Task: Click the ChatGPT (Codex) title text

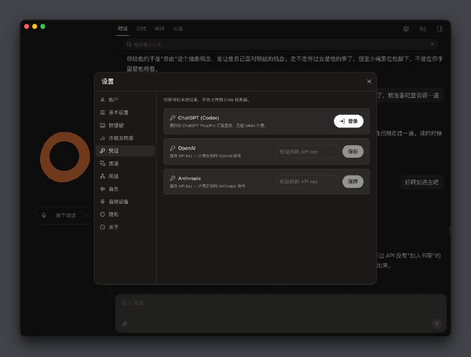Action: tap(198, 118)
